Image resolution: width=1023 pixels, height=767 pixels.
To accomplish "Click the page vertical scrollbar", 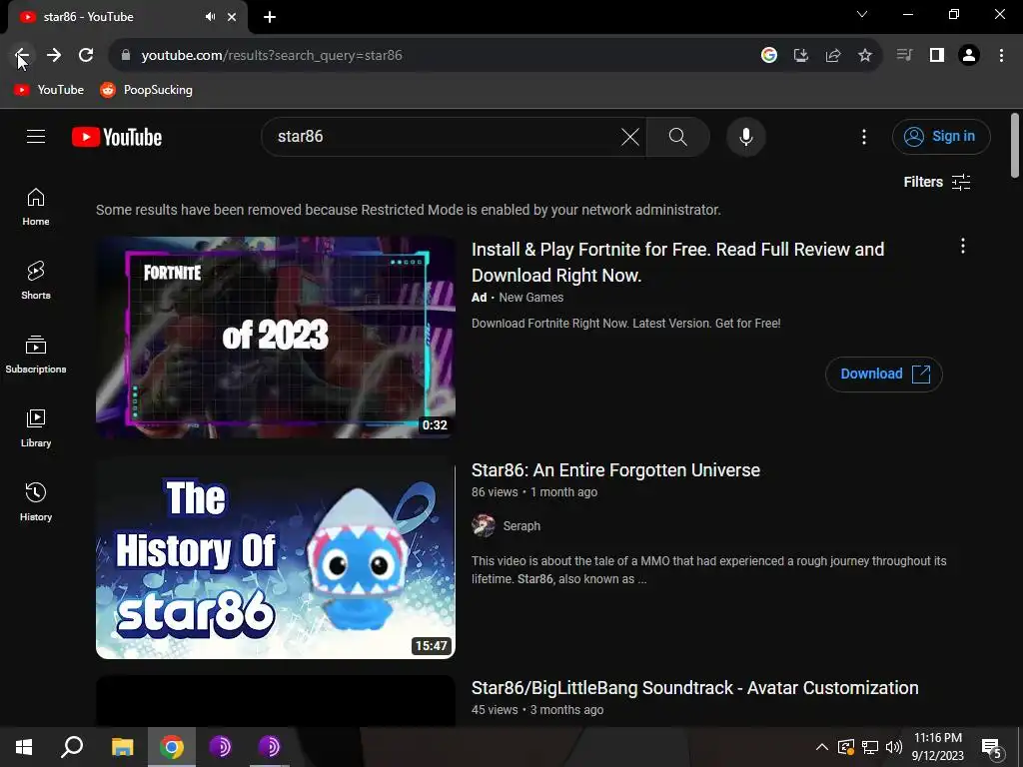I will (1015, 145).
